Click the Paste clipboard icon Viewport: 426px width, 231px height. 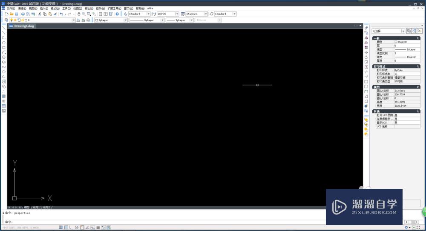tap(50, 14)
